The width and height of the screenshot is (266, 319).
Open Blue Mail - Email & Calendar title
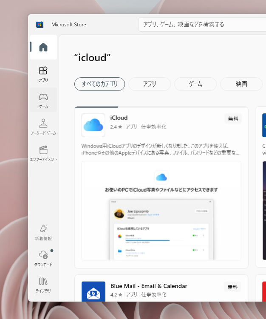pos(149,286)
